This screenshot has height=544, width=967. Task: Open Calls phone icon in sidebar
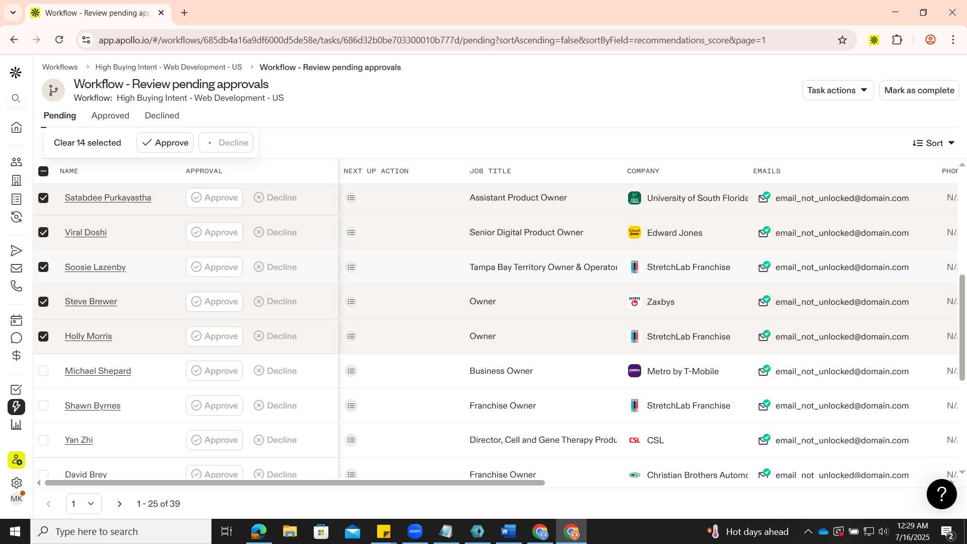pos(16,286)
